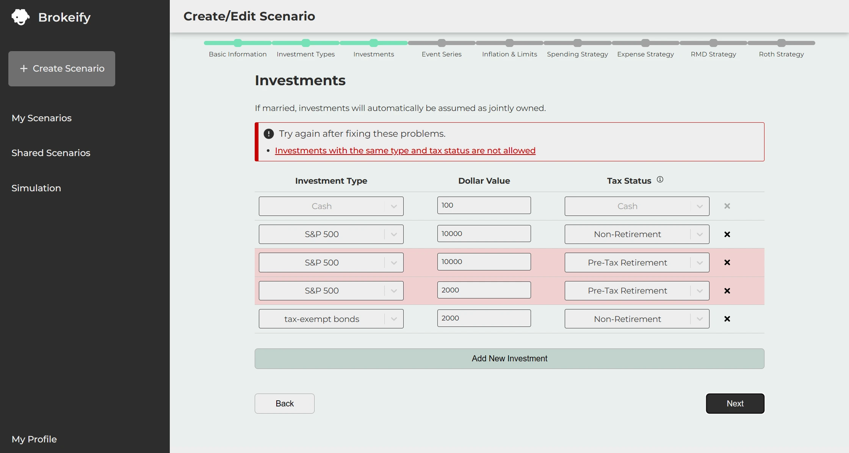The width and height of the screenshot is (849, 453).
Task: Click the Add New Investment button
Action: pos(509,358)
